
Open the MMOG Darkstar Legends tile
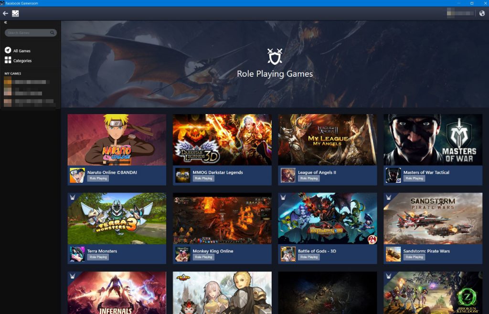pyautogui.click(x=222, y=139)
